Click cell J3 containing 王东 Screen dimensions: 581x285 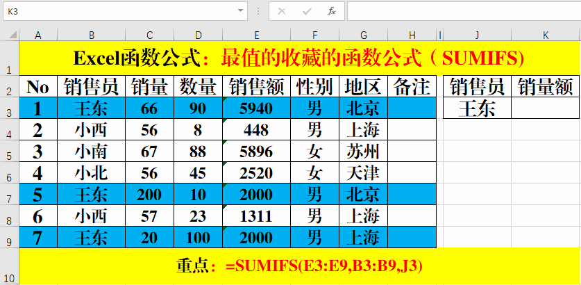476,108
